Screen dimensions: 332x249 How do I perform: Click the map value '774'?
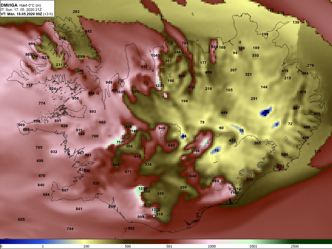tap(42, 103)
